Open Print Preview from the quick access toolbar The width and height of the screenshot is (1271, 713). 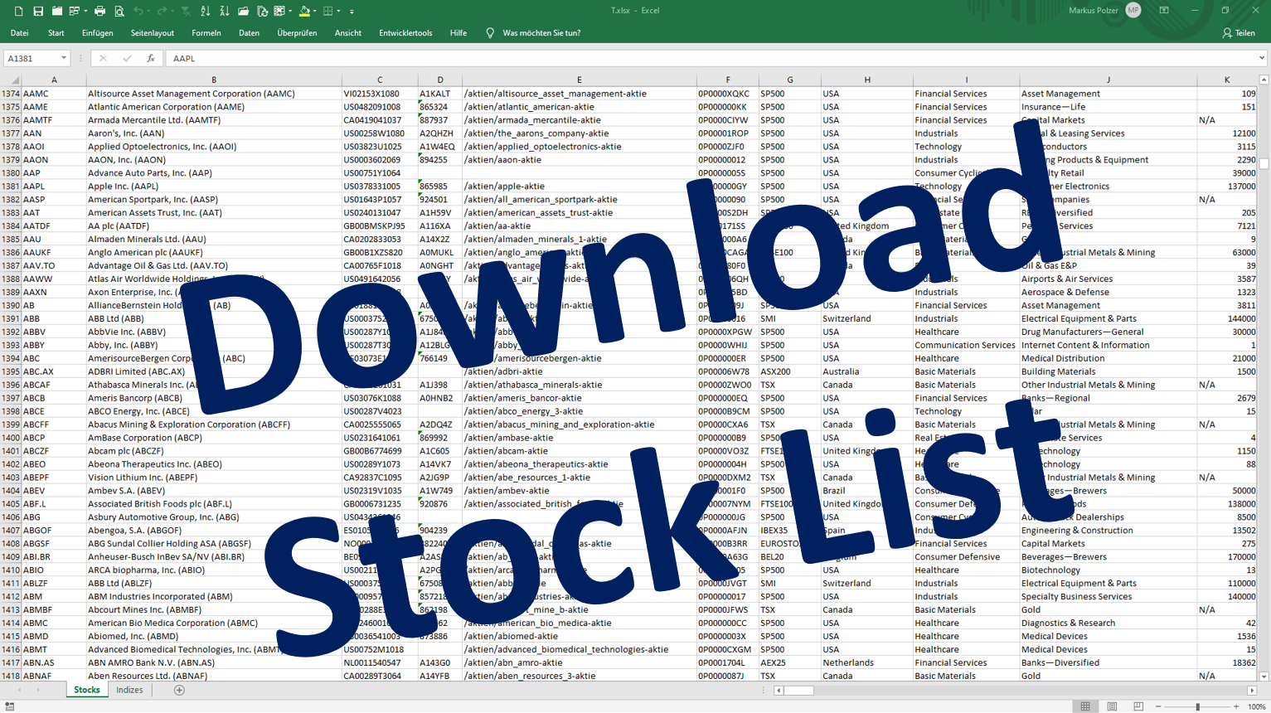click(119, 11)
